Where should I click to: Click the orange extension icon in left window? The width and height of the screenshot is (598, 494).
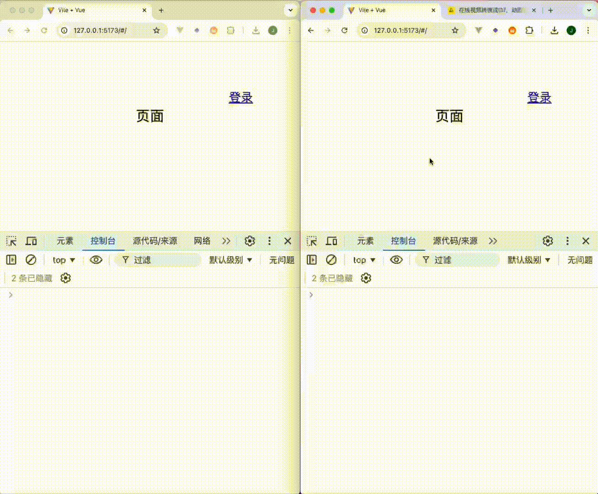[214, 30]
